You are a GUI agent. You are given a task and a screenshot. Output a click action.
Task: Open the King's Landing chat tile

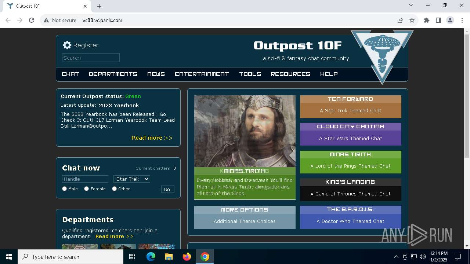click(x=351, y=190)
